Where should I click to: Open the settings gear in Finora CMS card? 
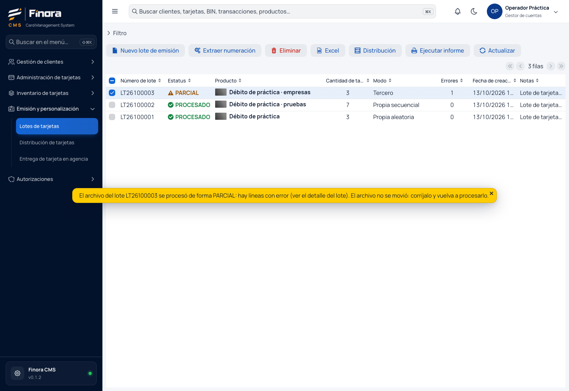tap(17, 373)
